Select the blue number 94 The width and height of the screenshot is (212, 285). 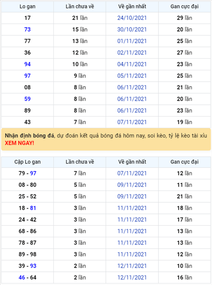(x=27, y=64)
